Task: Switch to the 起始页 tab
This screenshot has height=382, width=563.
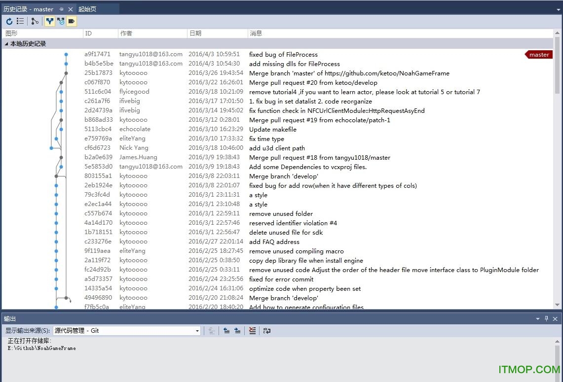Action: (x=87, y=9)
